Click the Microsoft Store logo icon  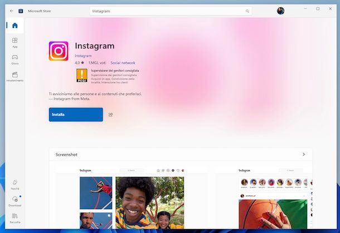tap(21, 11)
